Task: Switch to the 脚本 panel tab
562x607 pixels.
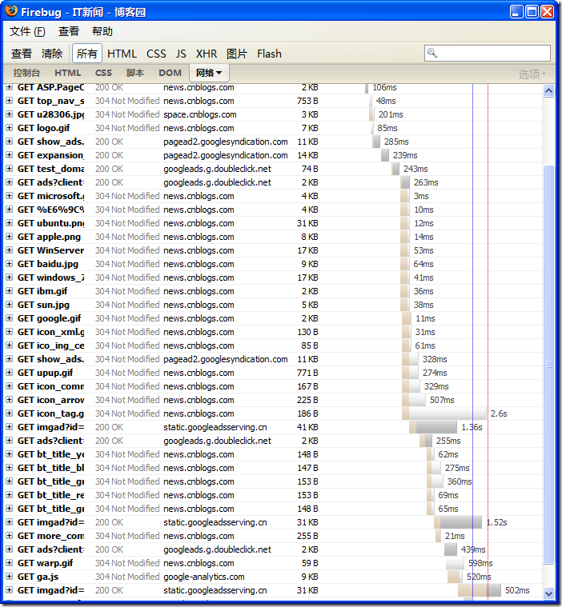Action: [135, 73]
